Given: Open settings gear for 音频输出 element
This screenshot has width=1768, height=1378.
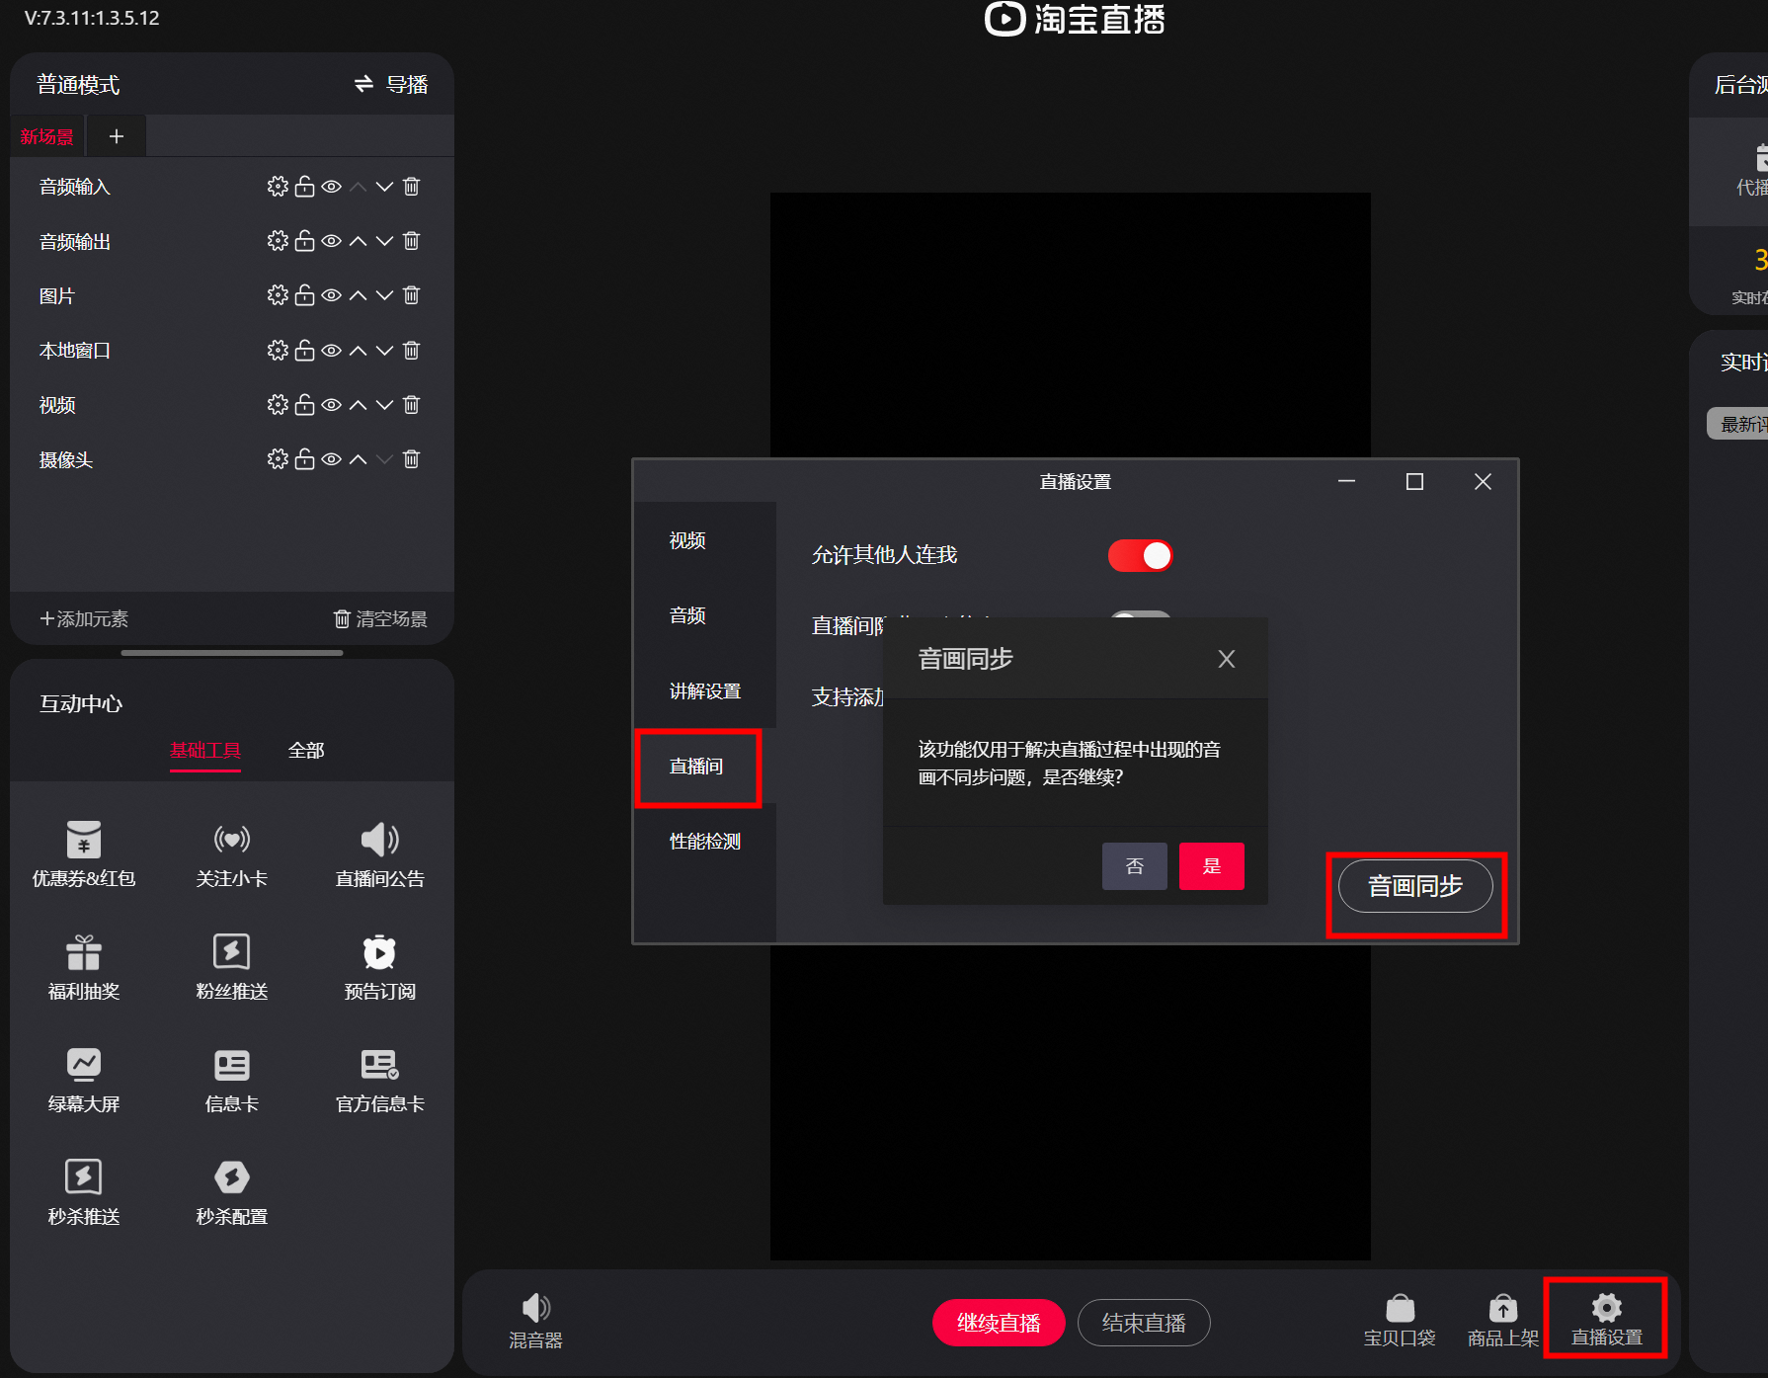Looking at the screenshot, I should click(x=278, y=241).
